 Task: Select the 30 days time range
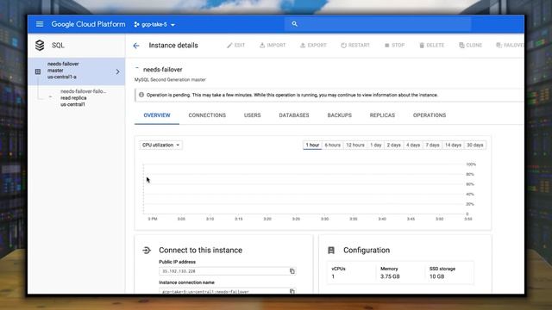pos(475,146)
